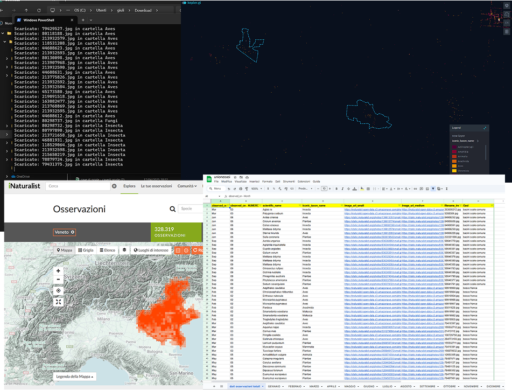The height and width of the screenshot is (390, 512).
Task: Expand the OneDrive tree node
Action: coord(7,176)
